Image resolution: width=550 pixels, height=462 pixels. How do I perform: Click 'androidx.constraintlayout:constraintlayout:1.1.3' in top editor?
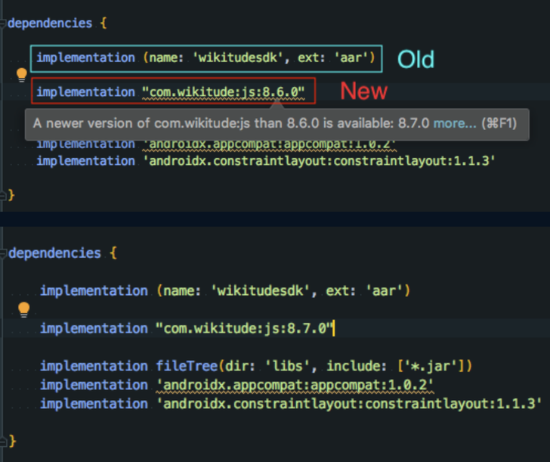319,161
